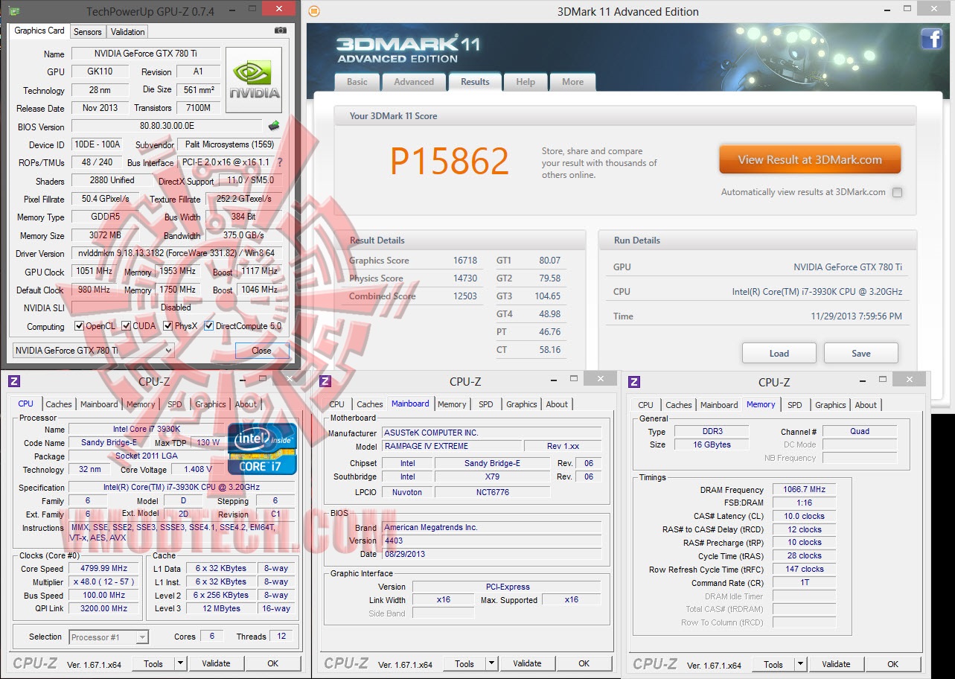Click the Intel Core i7 logo badge
This screenshot has height=679, width=955.
pos(262,448)
